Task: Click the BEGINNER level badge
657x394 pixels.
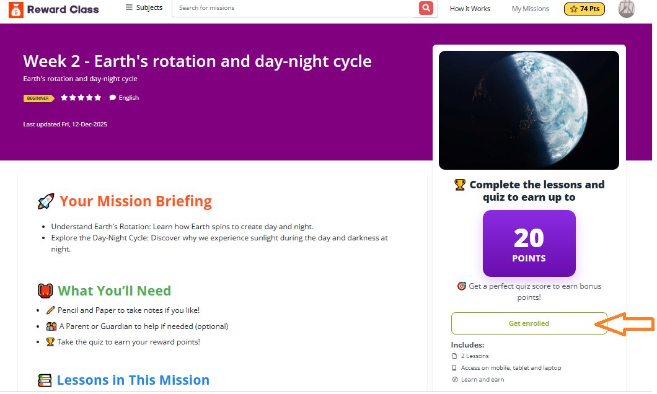Action: click(38, 98)
